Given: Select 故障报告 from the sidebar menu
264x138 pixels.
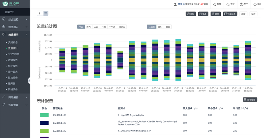Looking at the screenshot, I should (13, 60).
